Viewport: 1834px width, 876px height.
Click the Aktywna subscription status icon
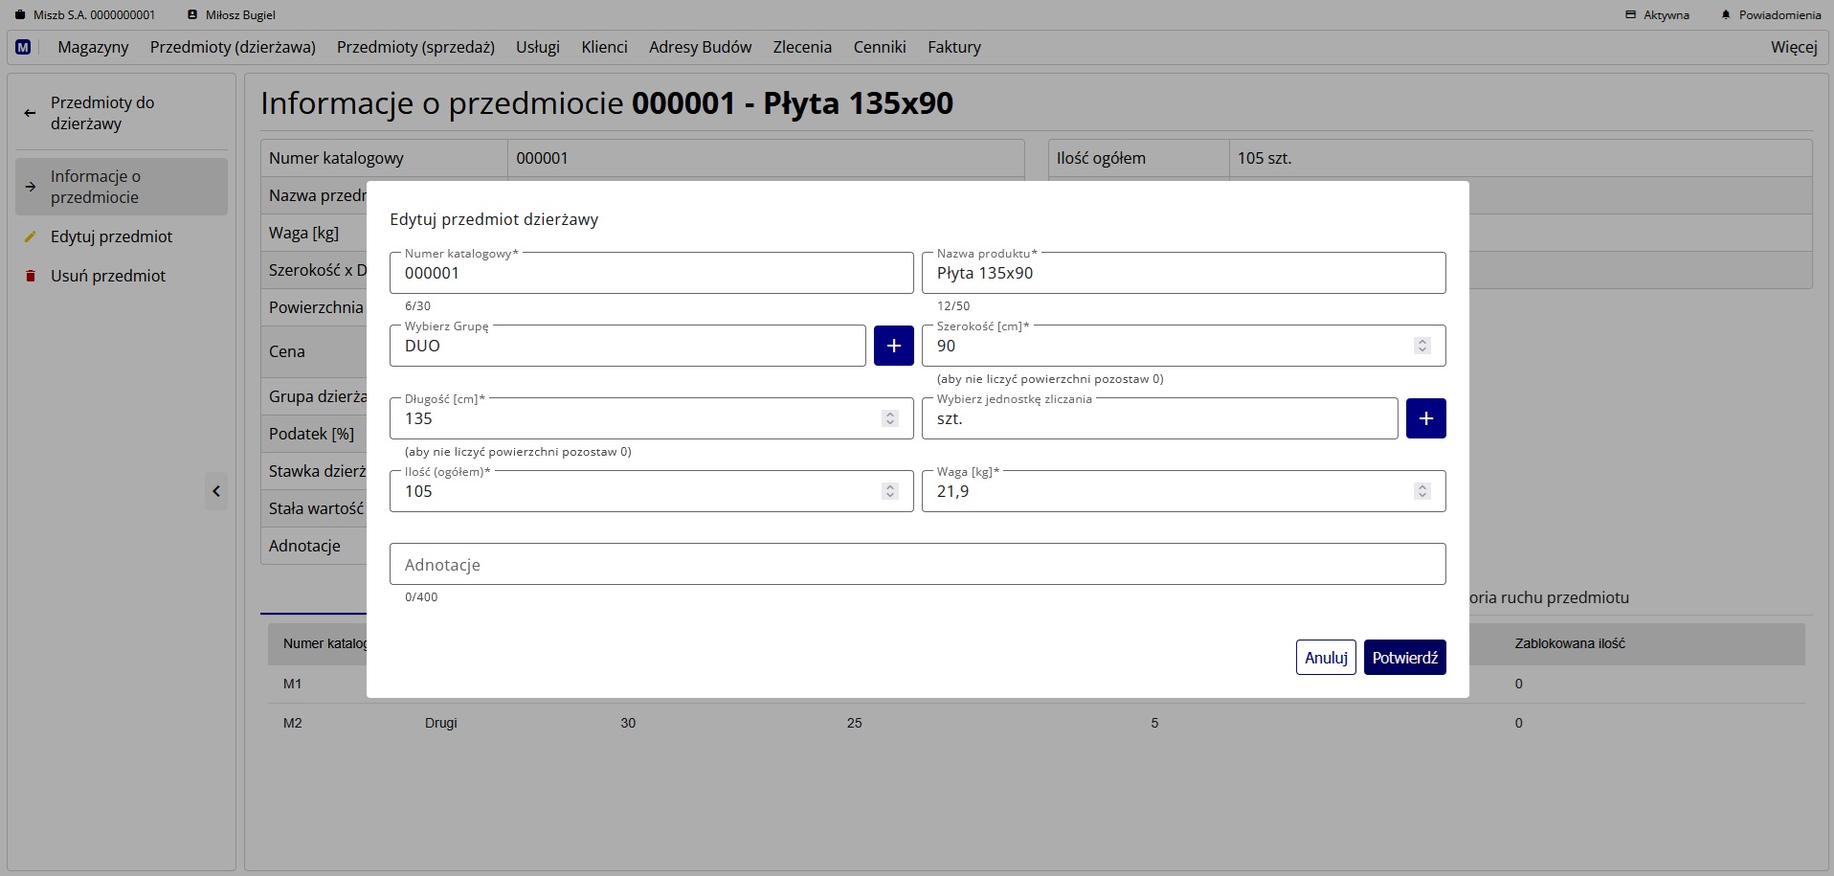[1631, 14]
